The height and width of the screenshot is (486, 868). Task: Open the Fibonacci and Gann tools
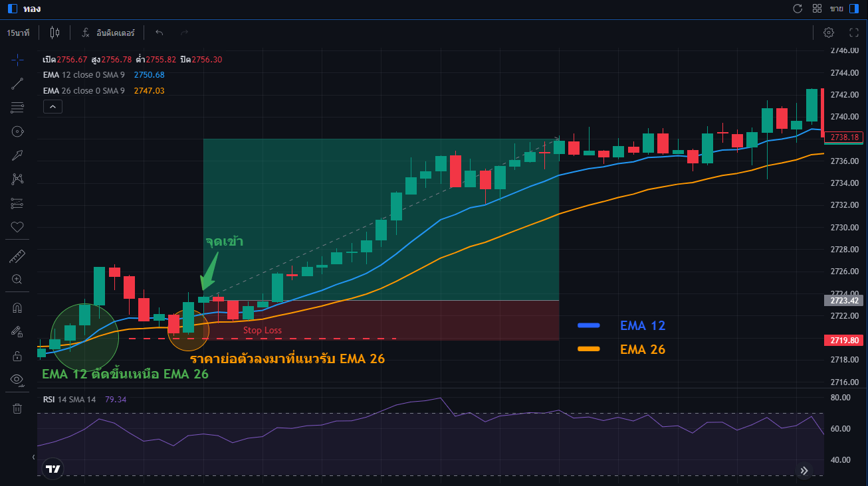tap(17, 108)
